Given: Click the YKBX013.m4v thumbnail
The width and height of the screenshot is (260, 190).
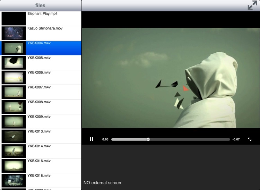Looking at the screenshot, I should pos(14,136).
